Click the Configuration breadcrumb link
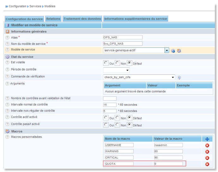 pyautogui.click(x=17, y=6)
